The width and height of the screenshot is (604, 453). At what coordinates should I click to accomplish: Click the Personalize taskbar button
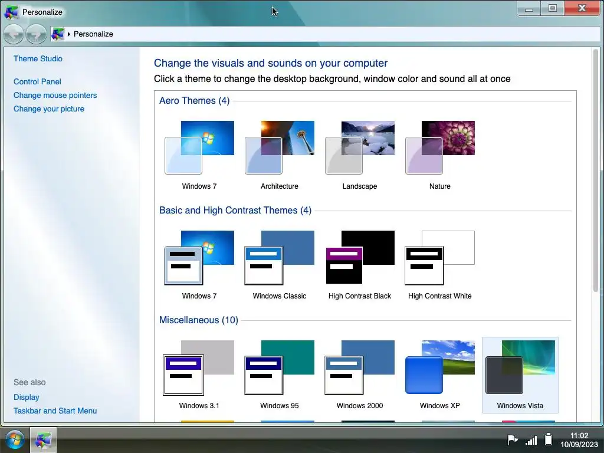click(44, 440)
